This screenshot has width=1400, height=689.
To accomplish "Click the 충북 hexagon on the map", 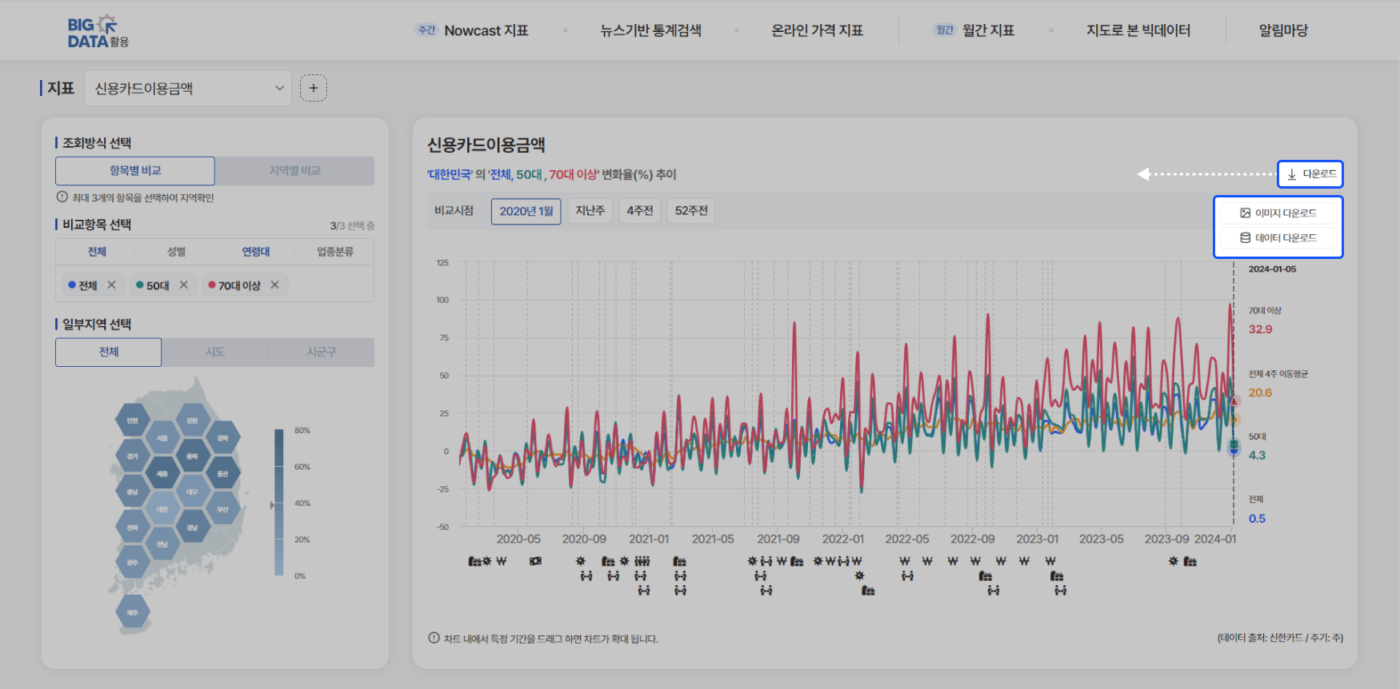I will point(192,456).
